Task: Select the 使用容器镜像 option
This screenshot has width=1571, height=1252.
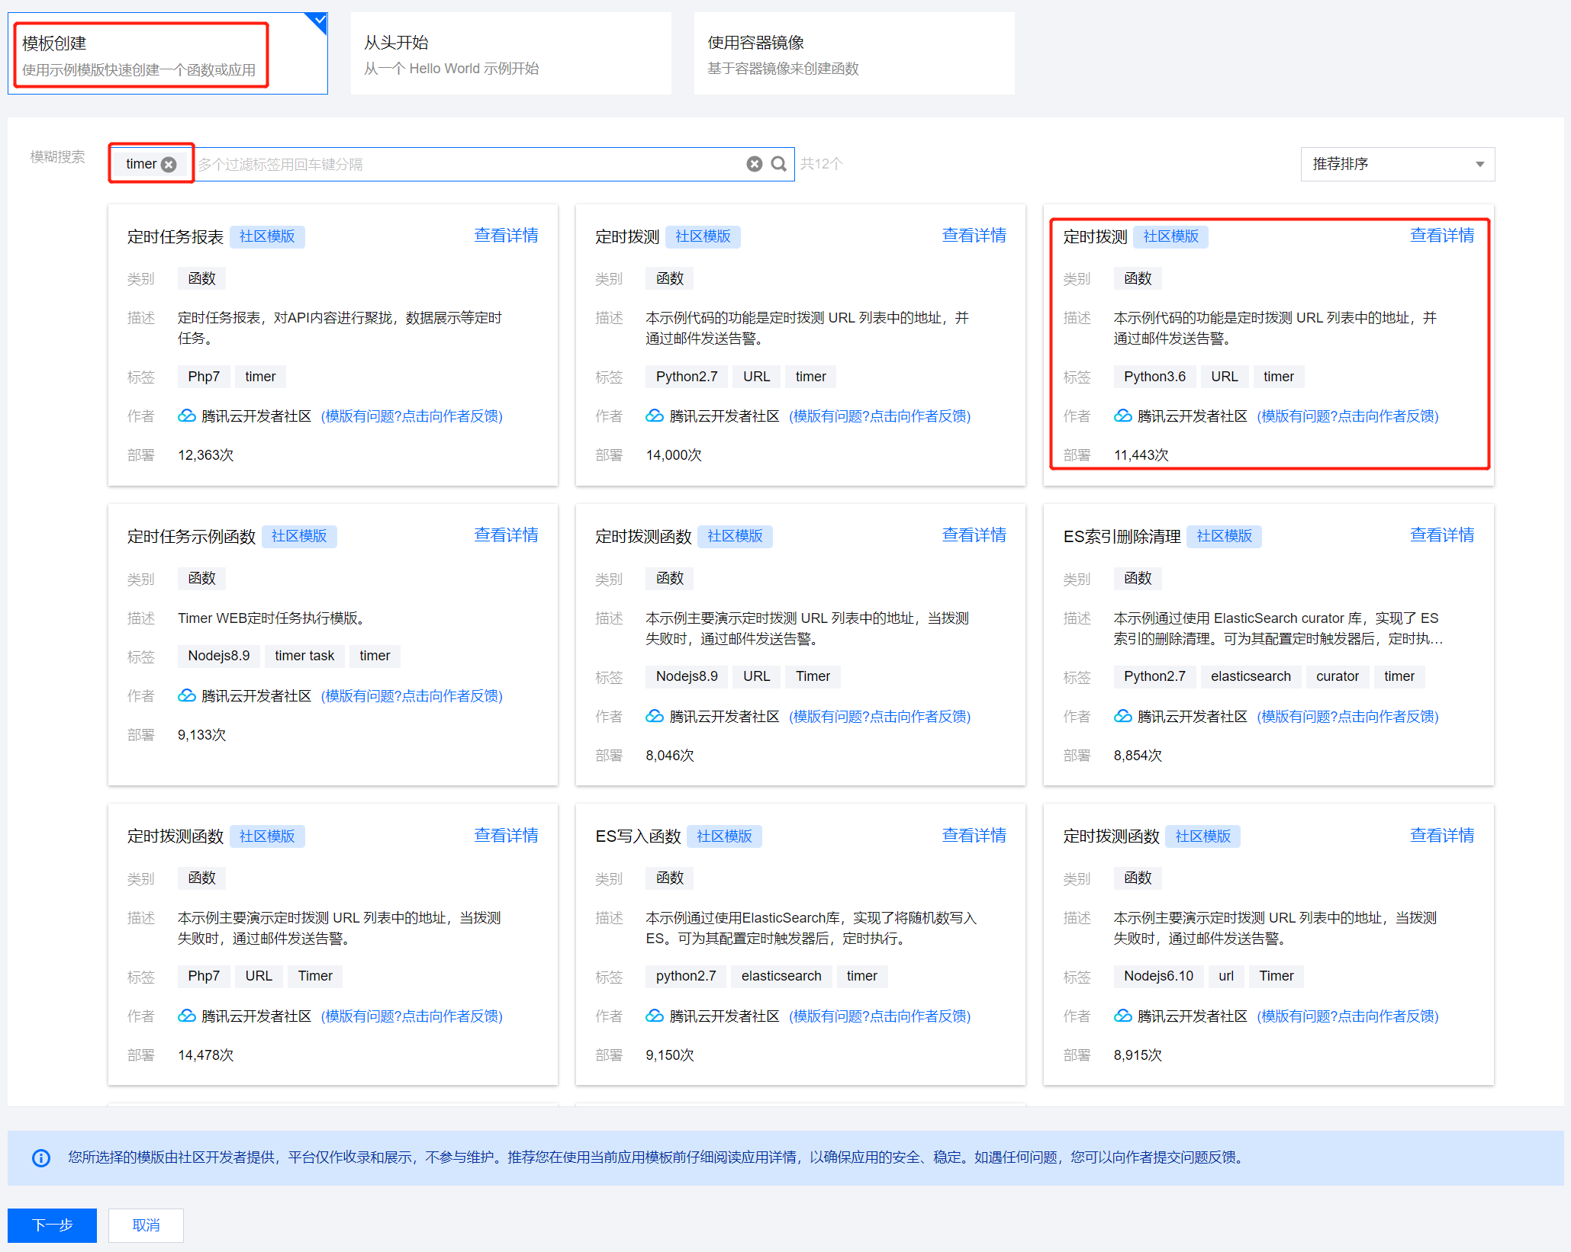Action: 854,54
